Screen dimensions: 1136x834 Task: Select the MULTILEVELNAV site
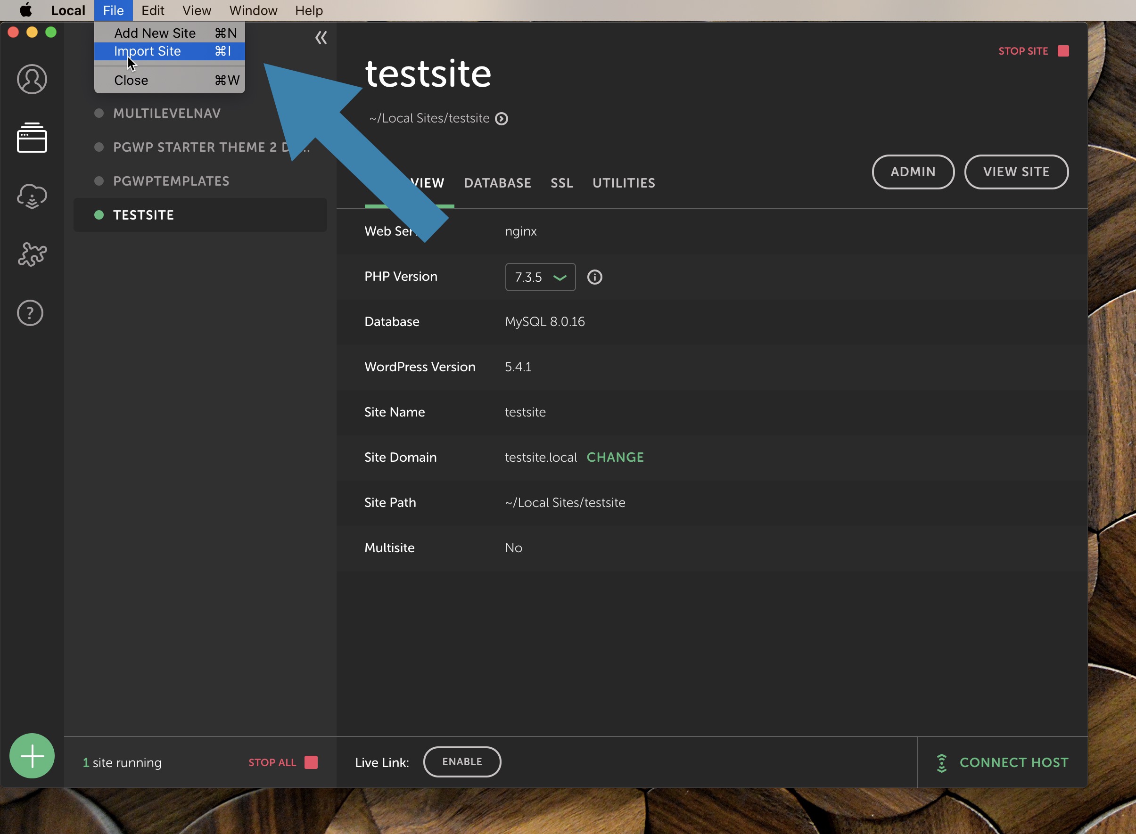pos(200,113)
